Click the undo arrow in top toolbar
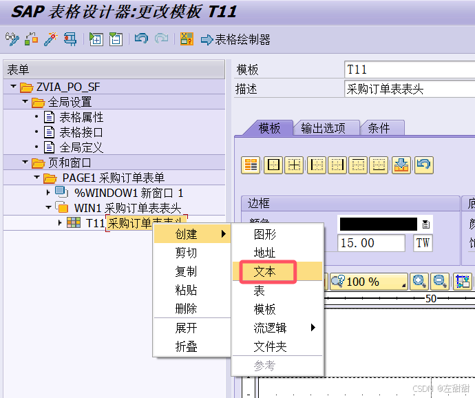Screen dimensions: 475x398 [x=142, y=39]
